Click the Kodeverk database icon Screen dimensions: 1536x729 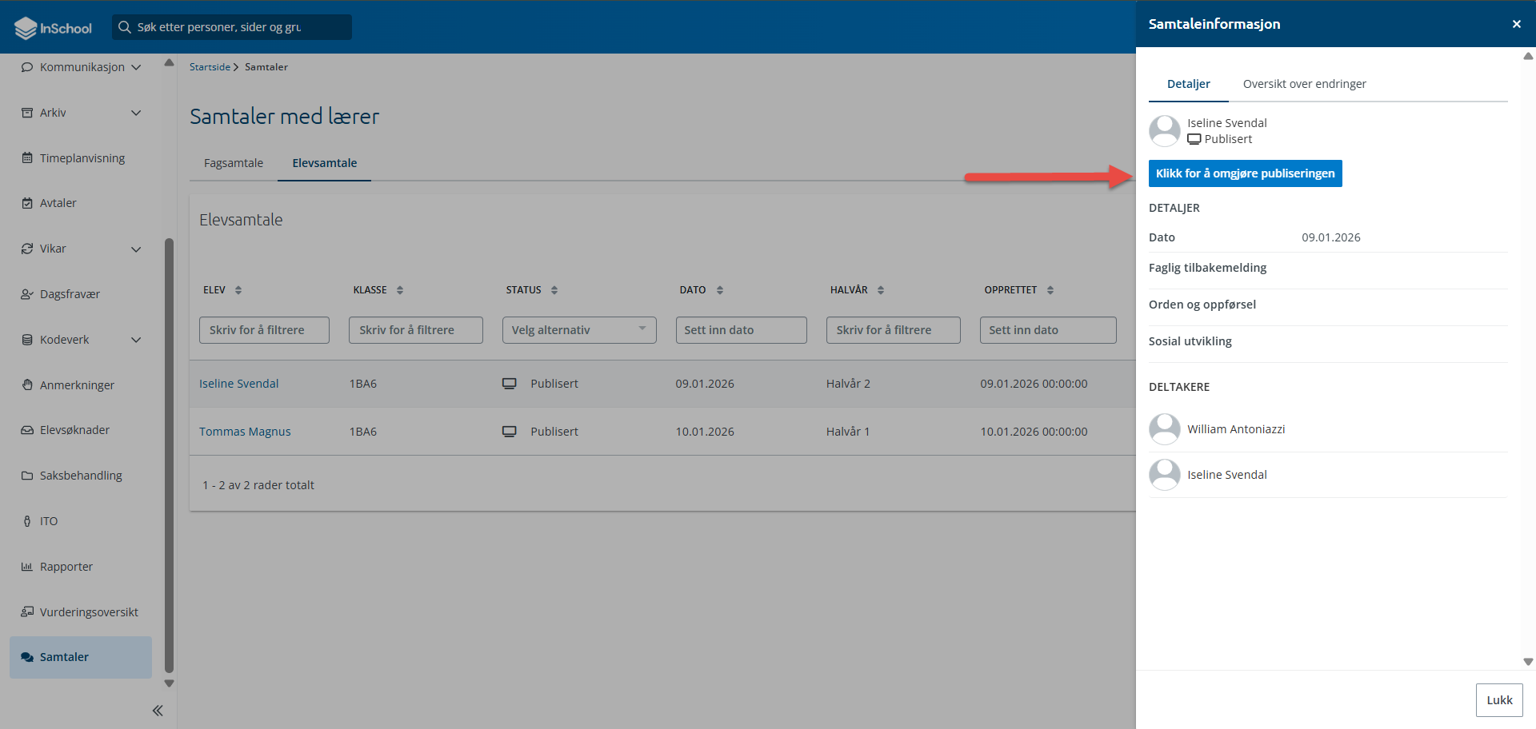[x=27, y=340]
